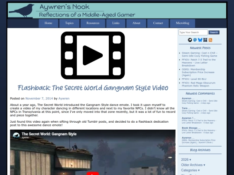Open the Pillowfort social icon
The image size is (234, 175).
tap(205, 40)
